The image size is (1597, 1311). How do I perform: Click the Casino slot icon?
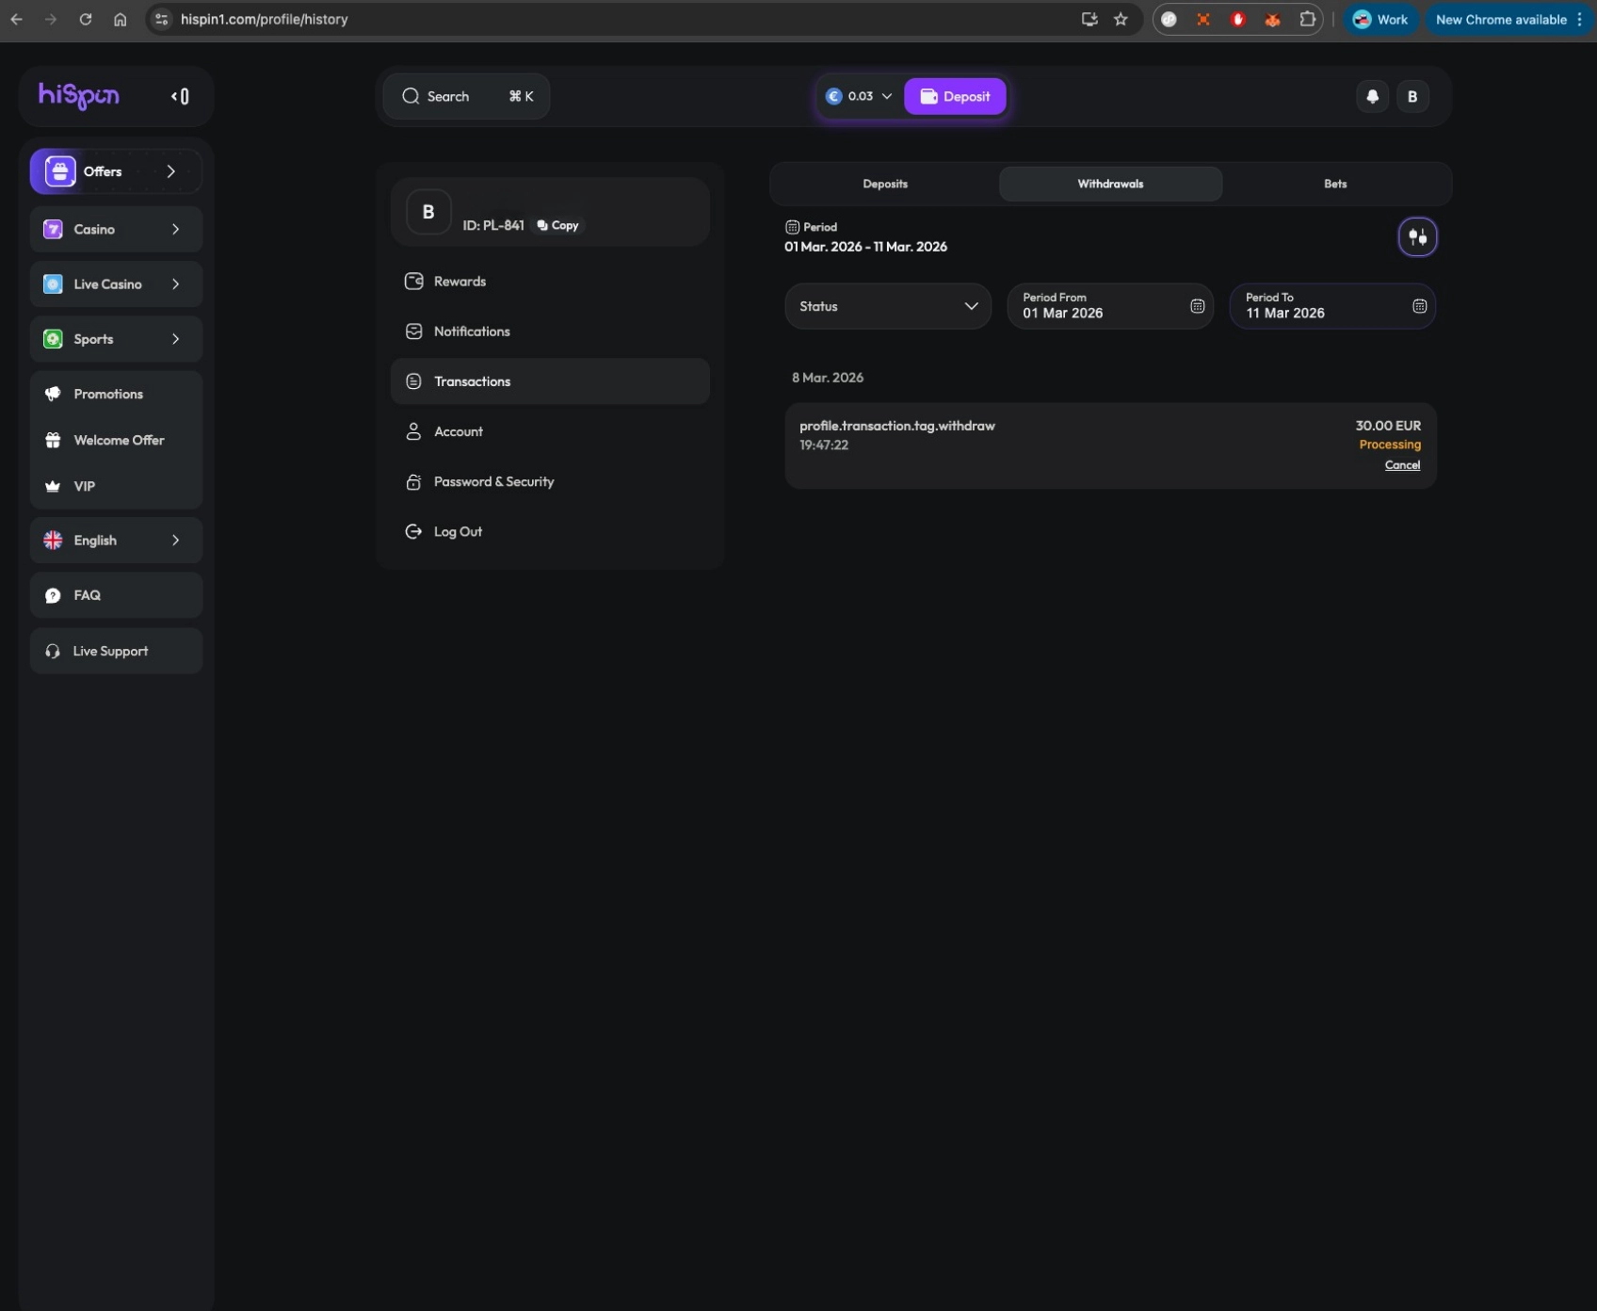54,229
